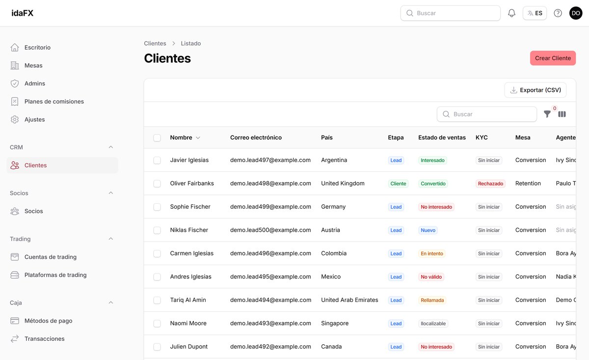The height and width of the screenshot is (360, 589).
Task: Collapse the Caja sidebar section
Action: pyautogui.click(x=111, y=303)
